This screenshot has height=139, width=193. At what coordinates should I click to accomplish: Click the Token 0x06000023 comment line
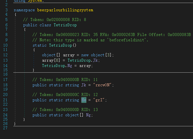coord(111,35)
